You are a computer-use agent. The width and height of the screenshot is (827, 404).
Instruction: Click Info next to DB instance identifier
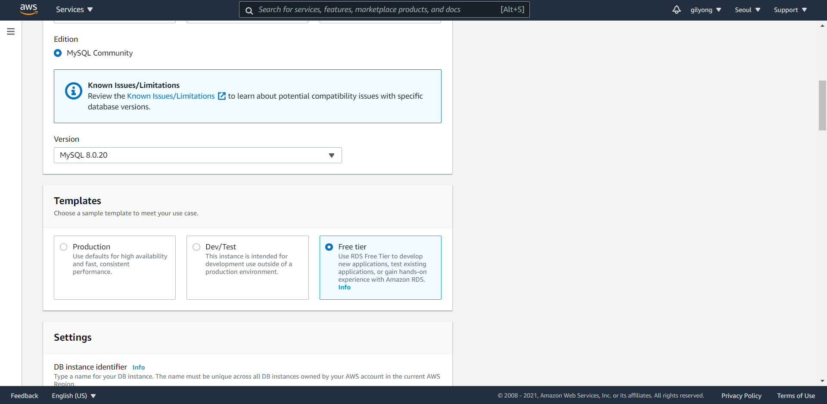click(x=139, y=367)
